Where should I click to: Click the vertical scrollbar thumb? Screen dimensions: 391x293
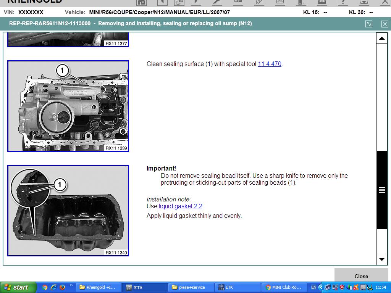click(x=381, y=190)
